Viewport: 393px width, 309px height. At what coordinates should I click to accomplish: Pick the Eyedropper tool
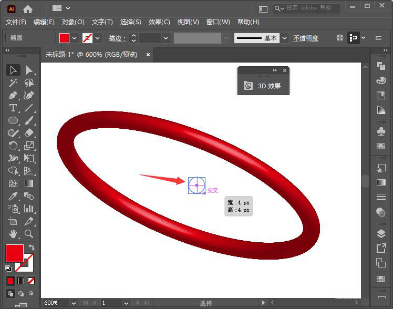(13, 196)
